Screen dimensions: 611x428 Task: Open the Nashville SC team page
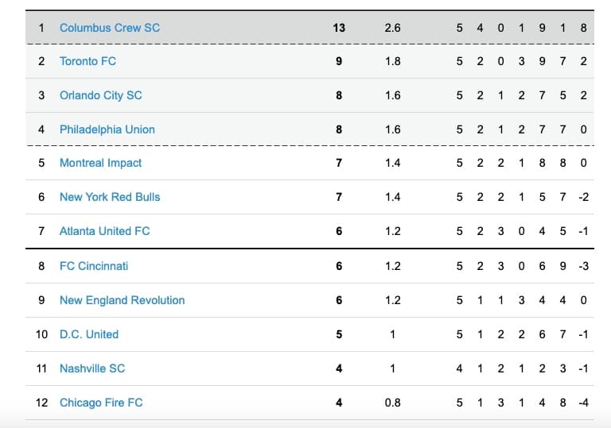click(92, 368)
